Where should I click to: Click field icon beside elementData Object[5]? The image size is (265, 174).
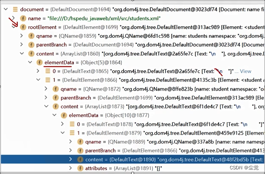(39, 63)
